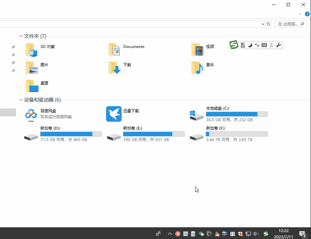Open the volume speaker tray icon
Viewport: 311px width, 239px height.
(x=256, y=234)
